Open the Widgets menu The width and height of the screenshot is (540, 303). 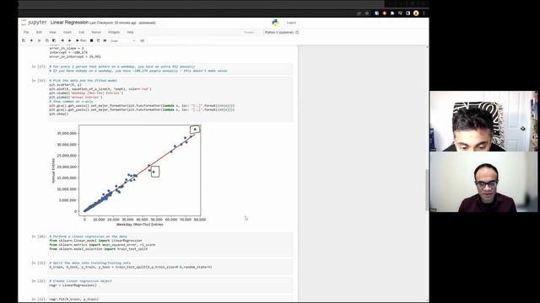(114, 32)
